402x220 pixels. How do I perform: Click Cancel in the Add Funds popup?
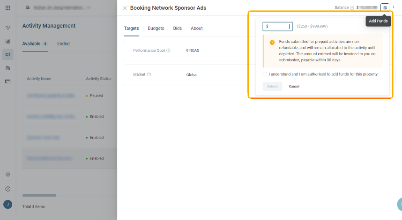click(294, 86)
